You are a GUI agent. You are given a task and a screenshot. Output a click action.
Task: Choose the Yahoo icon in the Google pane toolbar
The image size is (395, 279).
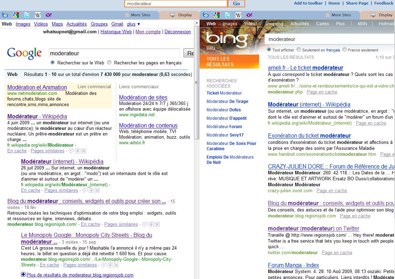click(x=49, y=15)
